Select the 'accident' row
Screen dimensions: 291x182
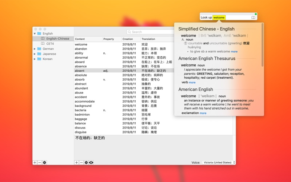click(124, 97)
